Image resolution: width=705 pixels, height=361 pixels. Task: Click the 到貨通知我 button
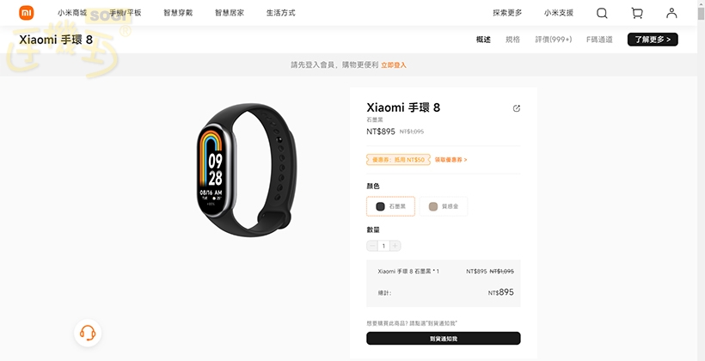[444, 339]
